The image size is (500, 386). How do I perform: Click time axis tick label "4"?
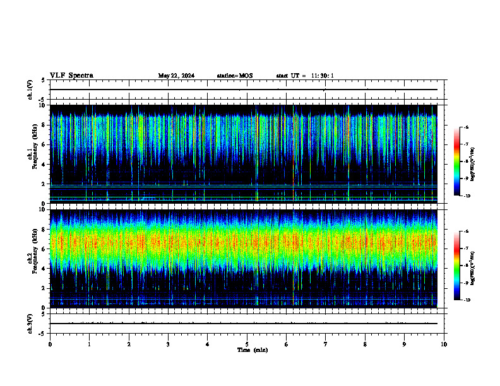(x=208, y=344)
